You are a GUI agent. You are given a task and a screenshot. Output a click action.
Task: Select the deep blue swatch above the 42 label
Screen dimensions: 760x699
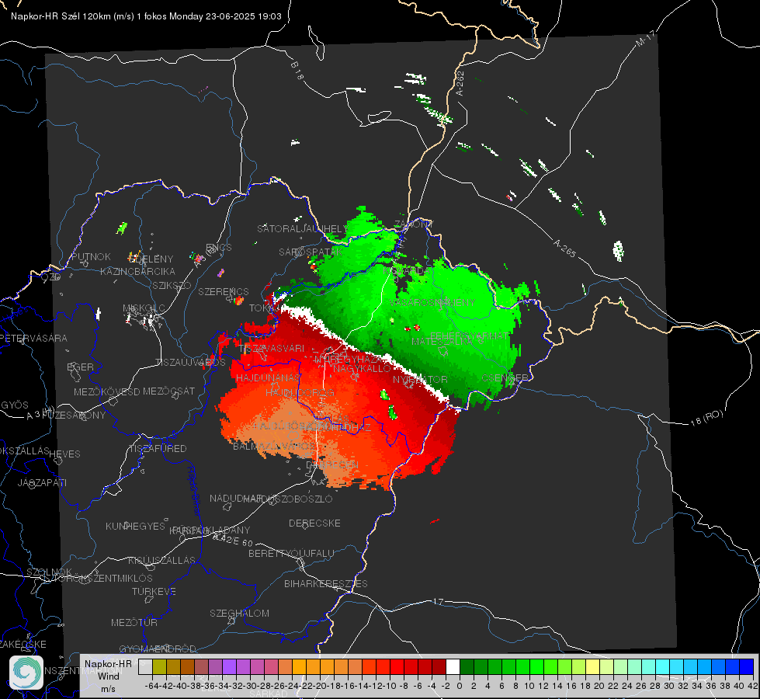747,666
